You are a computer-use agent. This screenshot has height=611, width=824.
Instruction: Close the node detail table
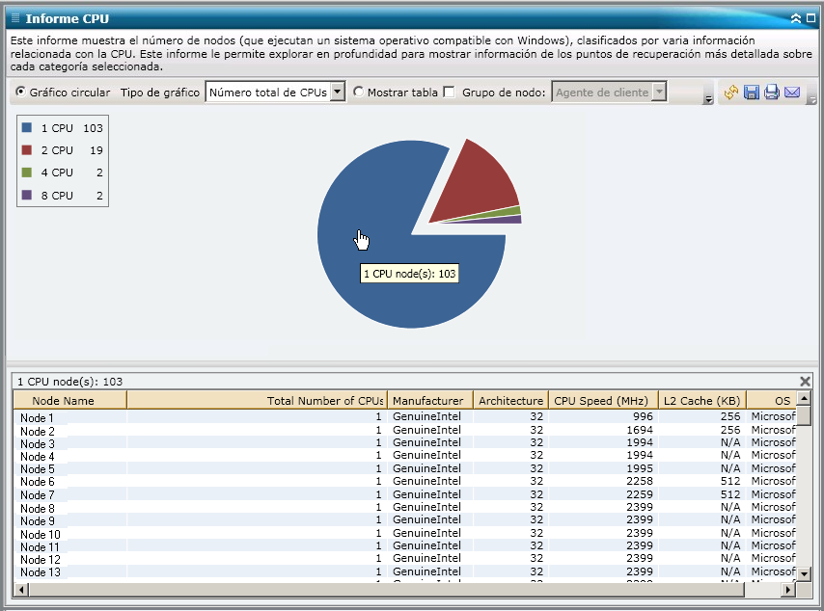click(807, 379)
